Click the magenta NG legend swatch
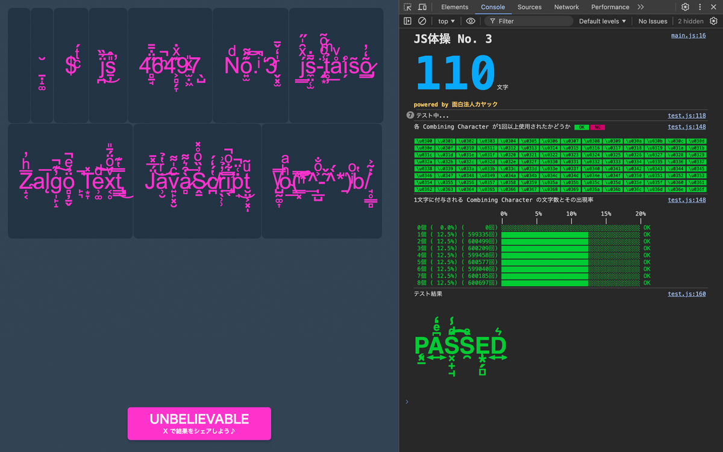Screen dimensions: 723x452 pos(597,127)
